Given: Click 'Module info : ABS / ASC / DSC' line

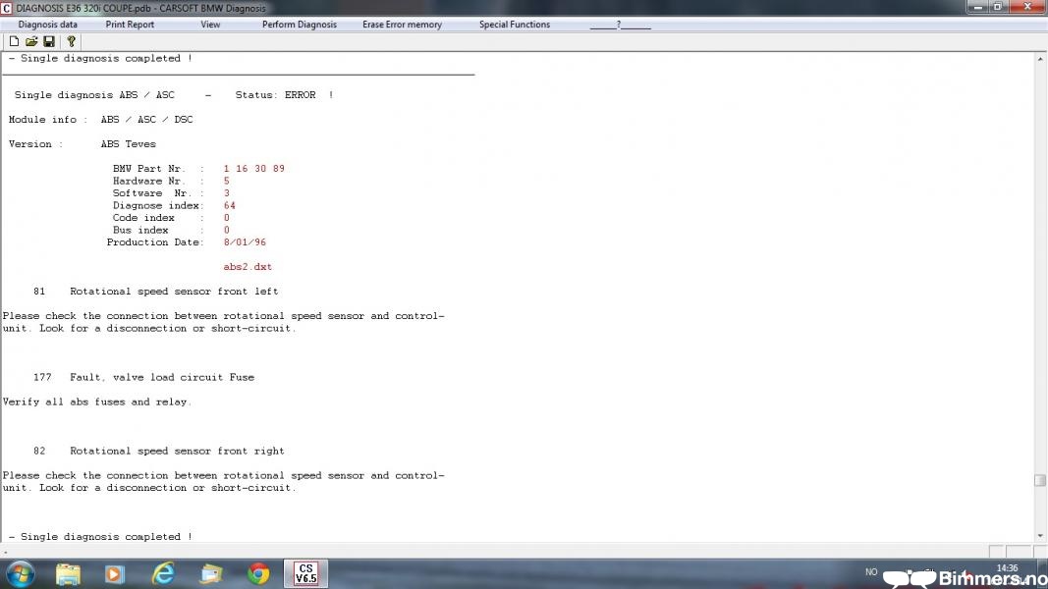Looking at the screenshot, I should 101,120.
